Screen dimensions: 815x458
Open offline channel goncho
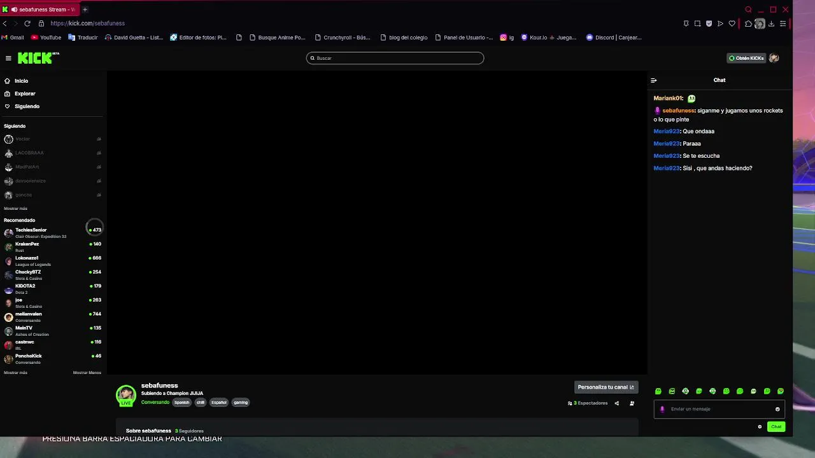click(x=52, y=195)
